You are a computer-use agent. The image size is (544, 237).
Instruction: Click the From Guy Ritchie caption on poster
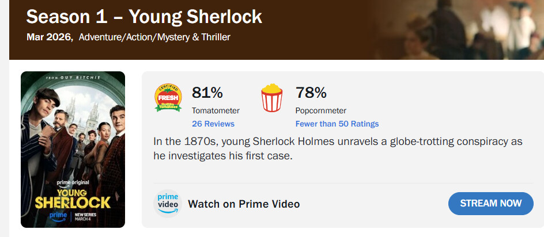(73, 78)
